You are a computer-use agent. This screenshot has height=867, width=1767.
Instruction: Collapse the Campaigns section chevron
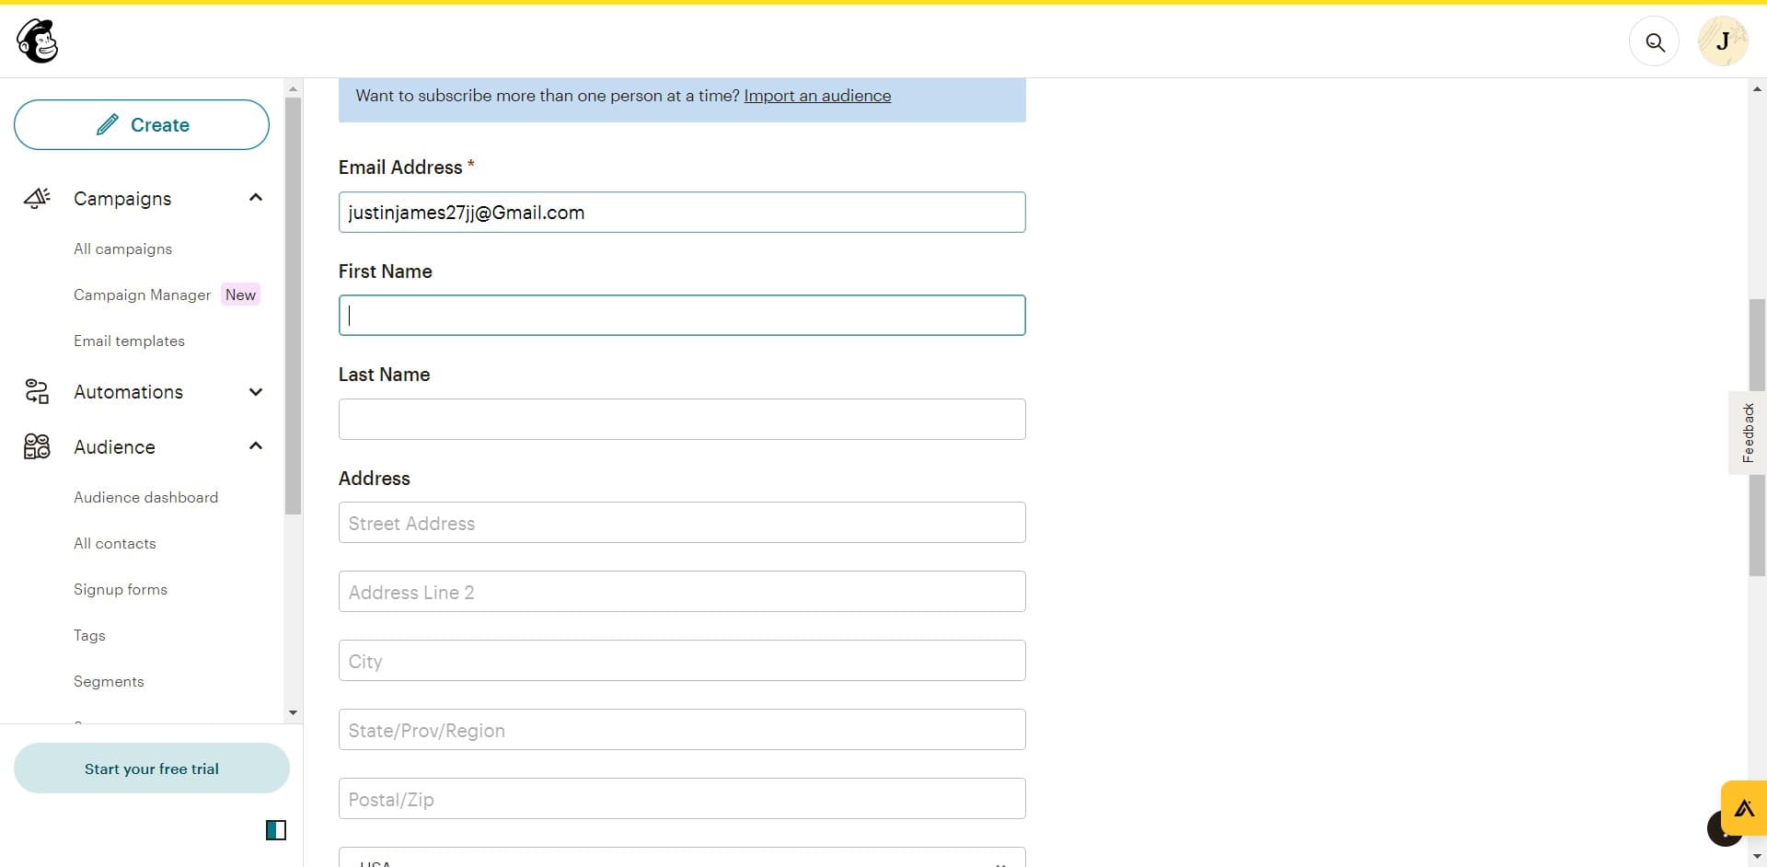coord(255,197)
